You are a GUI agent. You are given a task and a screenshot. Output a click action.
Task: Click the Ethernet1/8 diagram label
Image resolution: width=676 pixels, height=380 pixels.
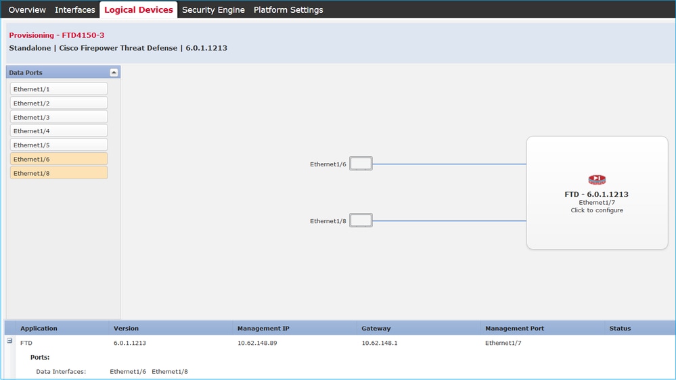[x=328, y=221]
